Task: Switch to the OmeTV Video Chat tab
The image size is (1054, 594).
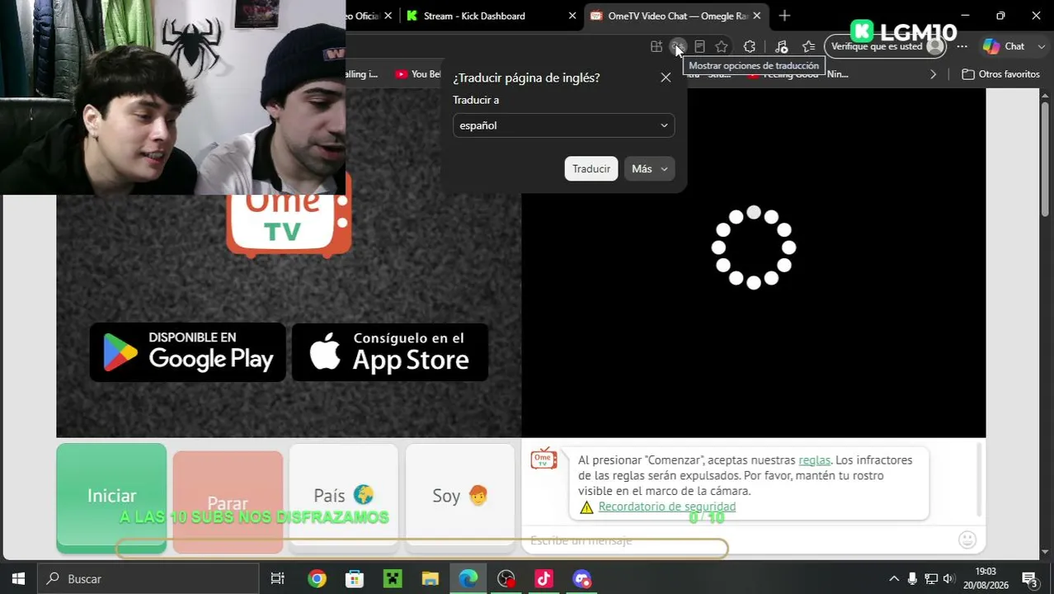Action: 676,16
